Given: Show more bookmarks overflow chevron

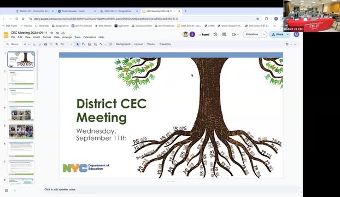Looking at the screenshot, I should pyautogui.click(x=274, y=26).
